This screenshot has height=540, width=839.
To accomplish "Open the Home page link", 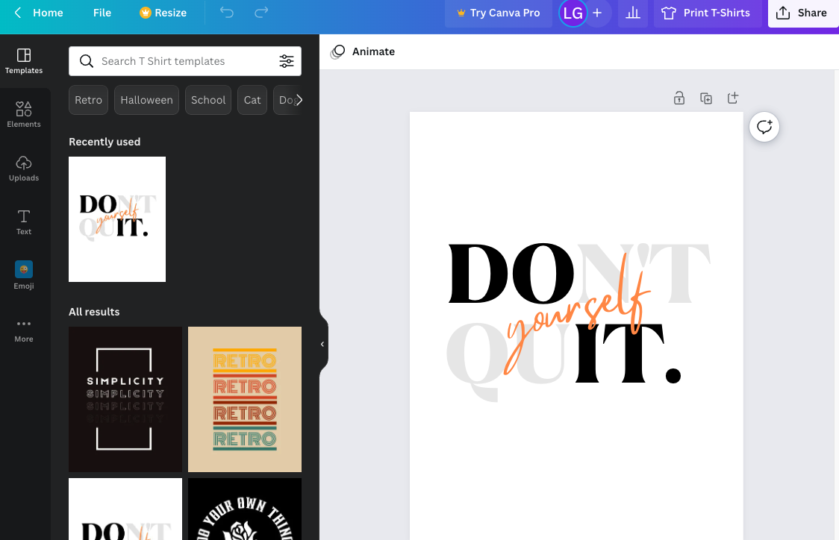I will click(x=48, y=13).
